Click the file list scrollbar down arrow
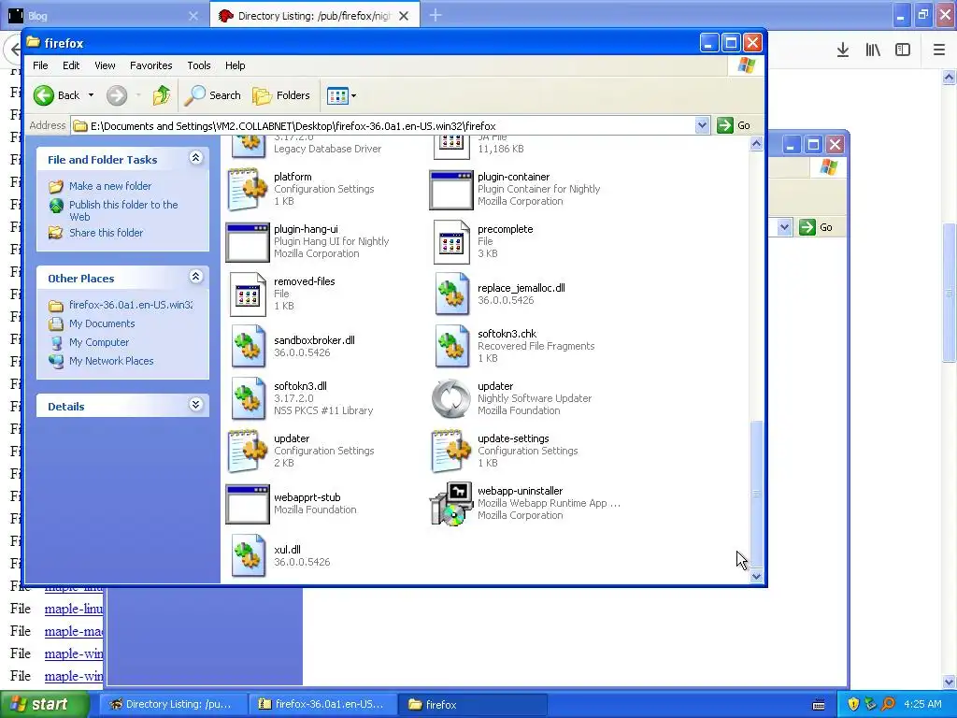 pyautogui.click(x=756, y=576)
